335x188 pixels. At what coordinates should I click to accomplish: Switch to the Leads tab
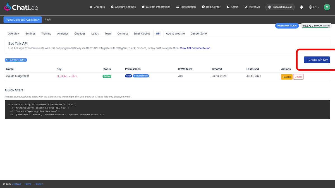click(x=95, y=33)
